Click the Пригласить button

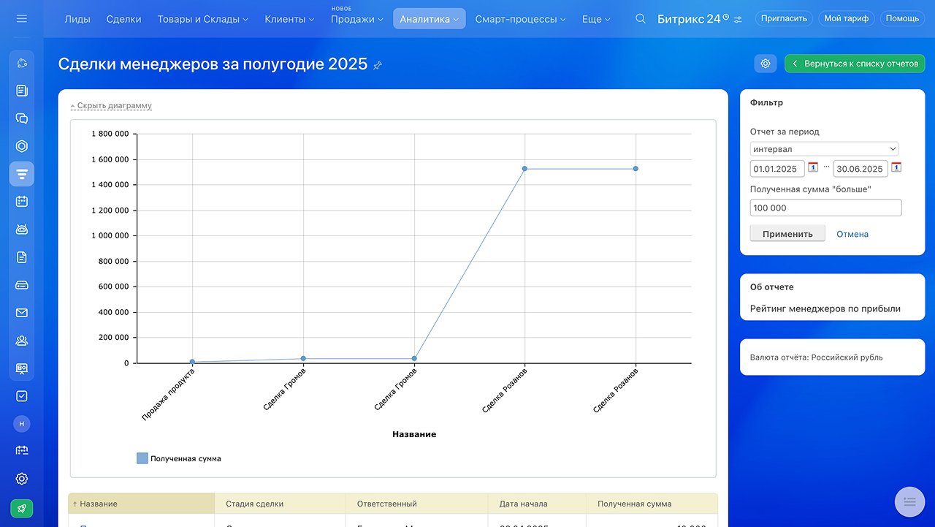click(784, 18)
